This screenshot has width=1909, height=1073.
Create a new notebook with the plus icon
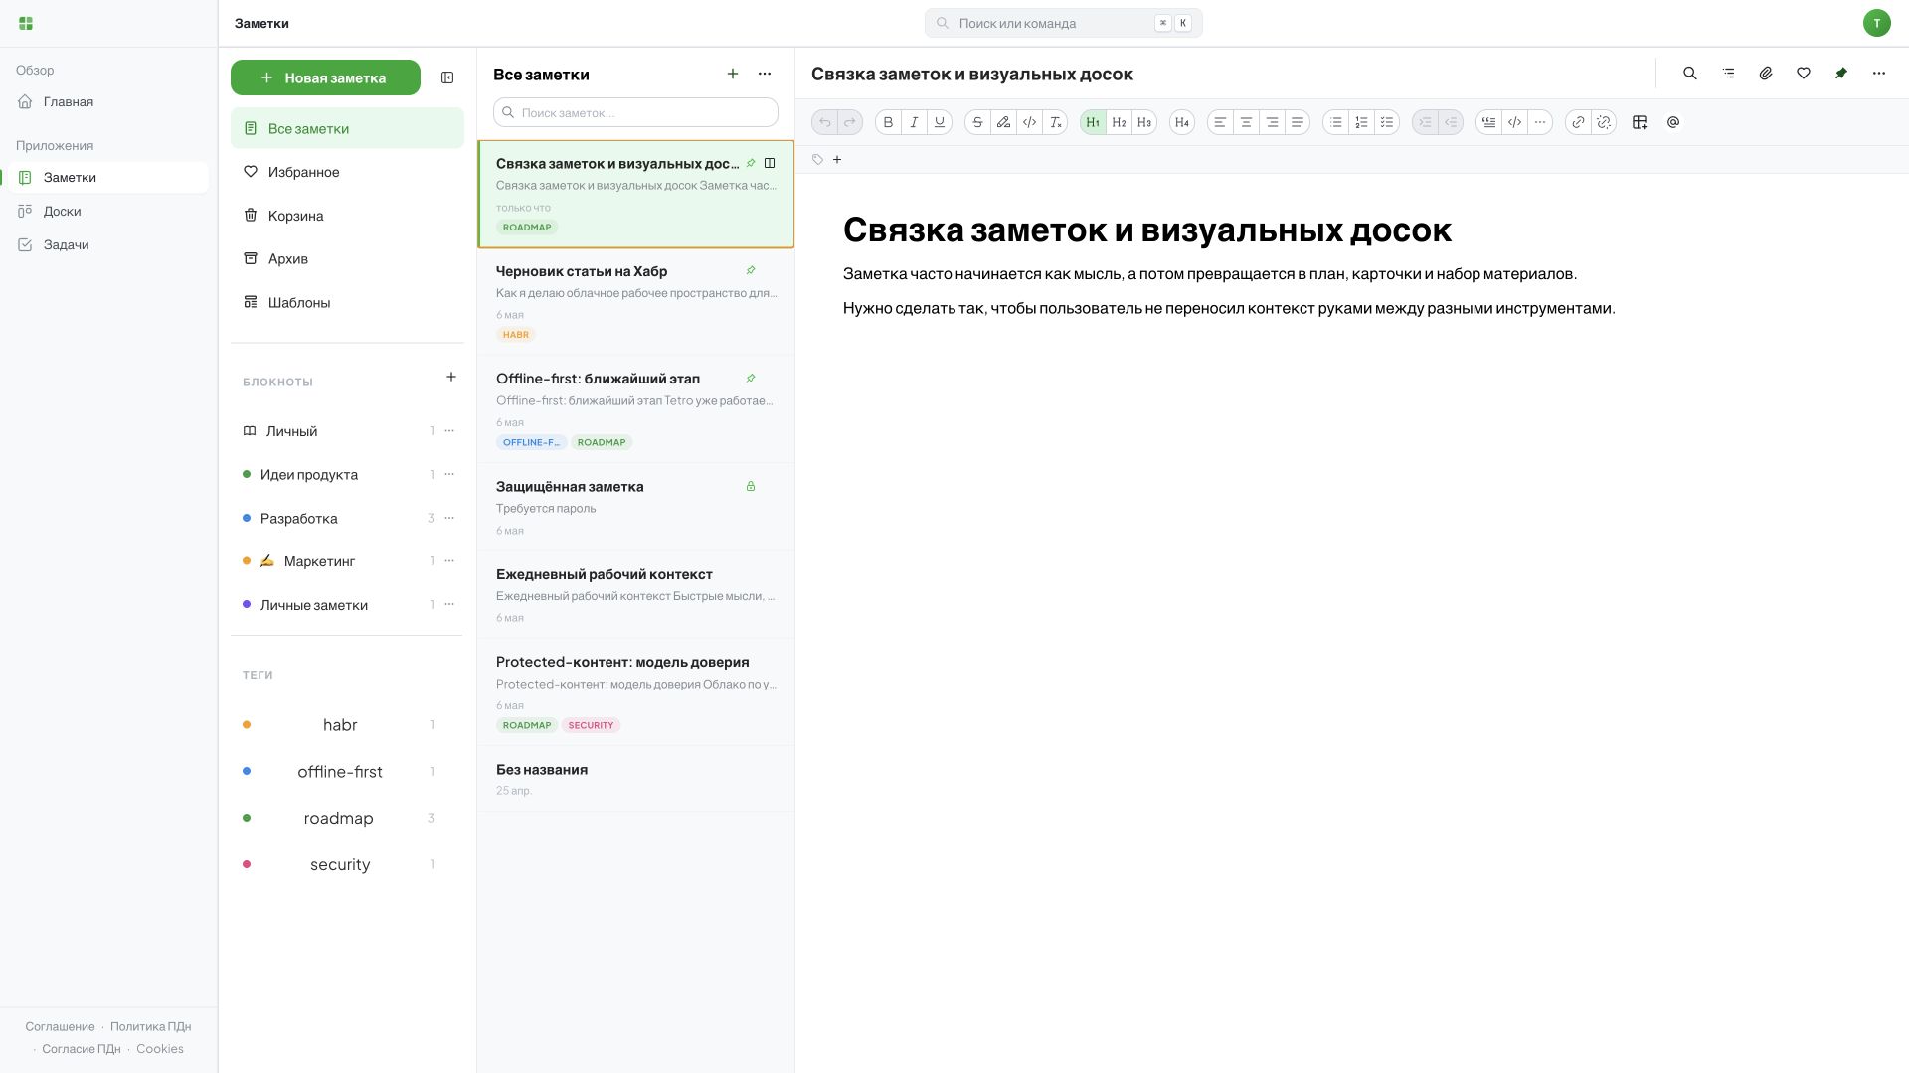[x=451, y=377]
